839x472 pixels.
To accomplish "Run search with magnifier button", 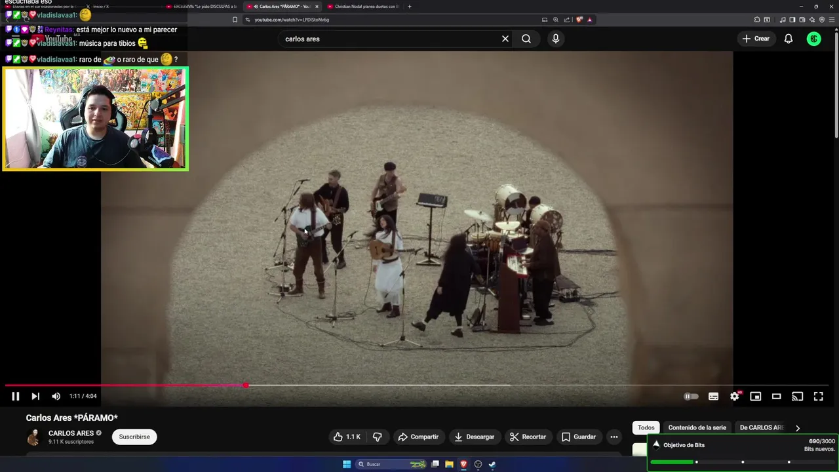I will coord(526,39).
